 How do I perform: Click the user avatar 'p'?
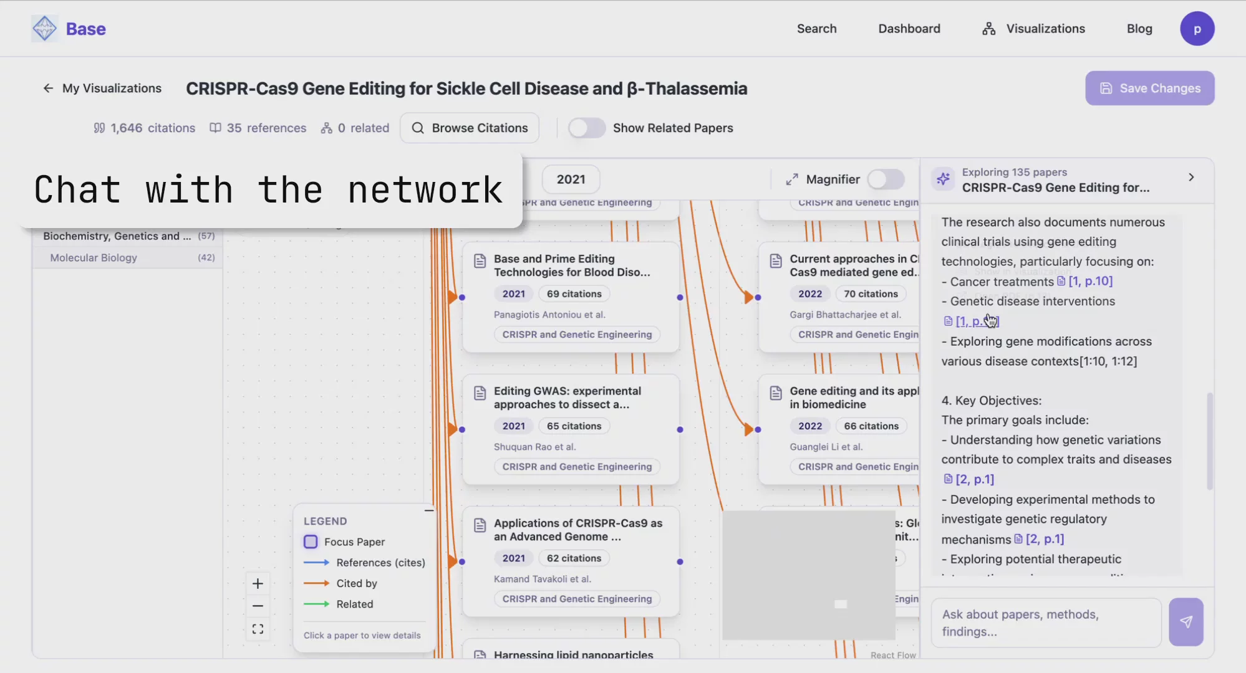pyautogui.click(x=1197, y=29)
